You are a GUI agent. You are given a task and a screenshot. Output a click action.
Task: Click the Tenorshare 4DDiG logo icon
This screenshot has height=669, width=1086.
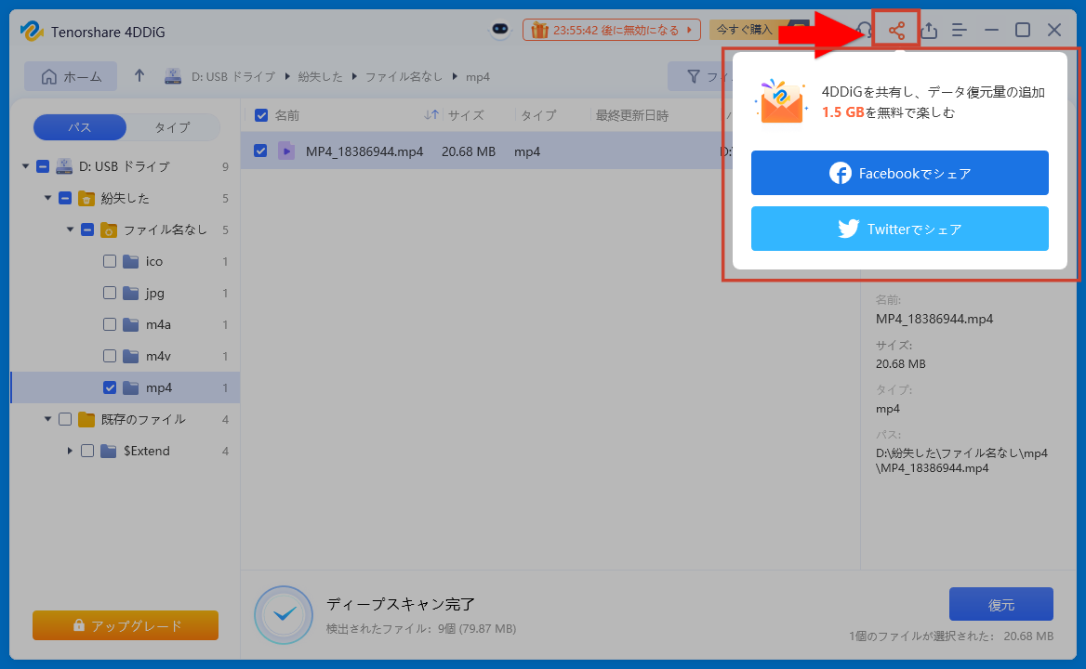32,32
